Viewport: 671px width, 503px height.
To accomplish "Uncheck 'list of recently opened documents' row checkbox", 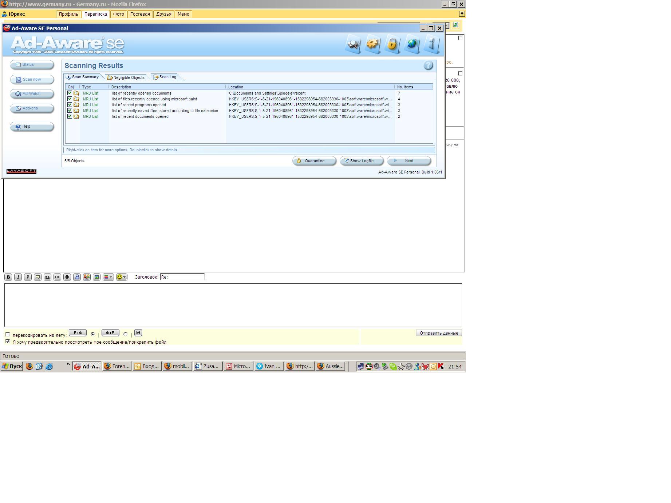I will 70,93.
